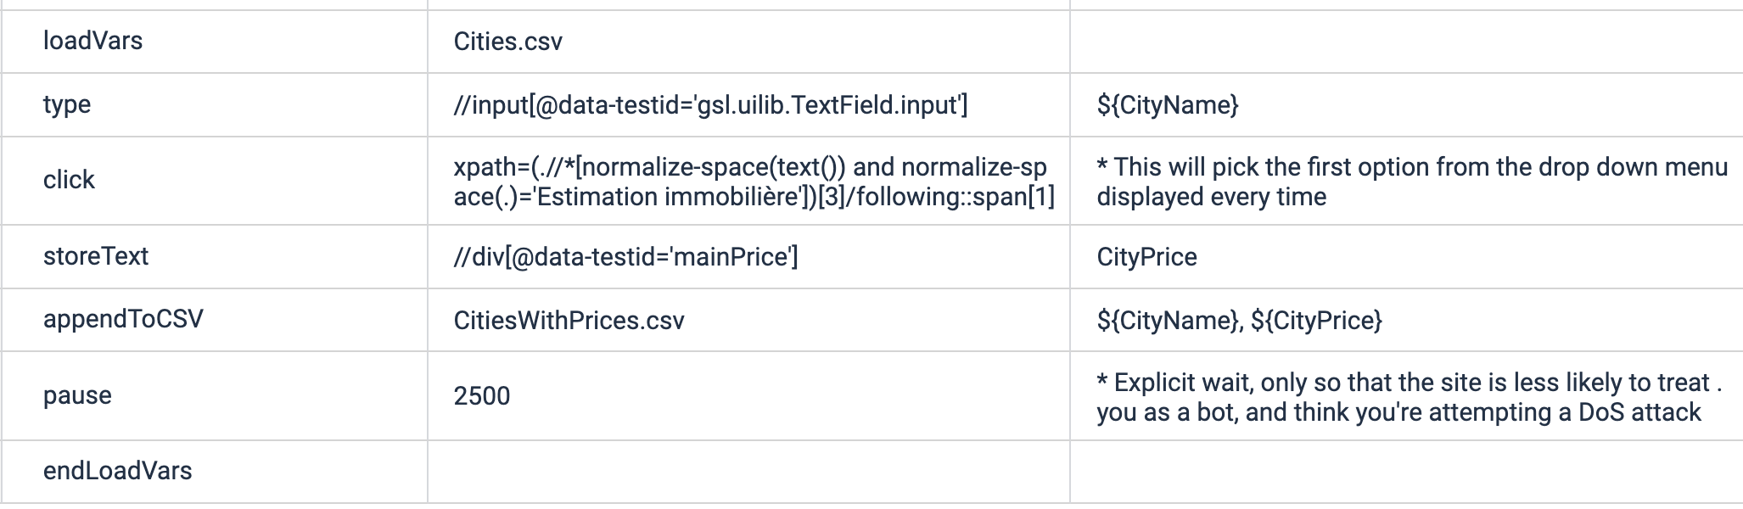Image resolution: width=1743 pixels, height=509 pixels.
Task: Select the mainPrice div locator cell
Action: (625, 257)
